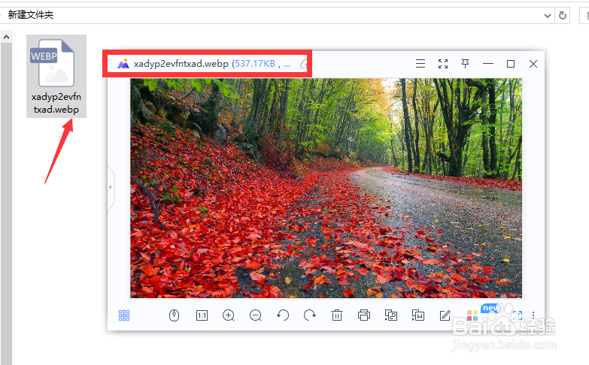
Task: Enter fullscreen view from title bar
Action: coord(443,64)
